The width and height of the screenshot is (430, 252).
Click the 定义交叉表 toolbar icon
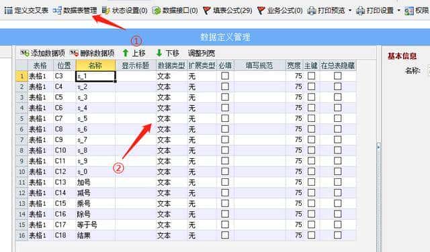click(x=9, y=11)
